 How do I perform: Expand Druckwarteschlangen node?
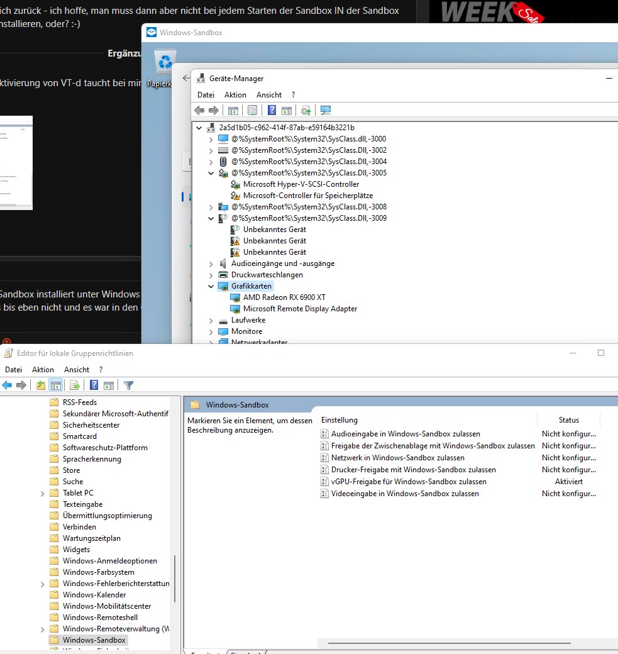click(211, 275)
